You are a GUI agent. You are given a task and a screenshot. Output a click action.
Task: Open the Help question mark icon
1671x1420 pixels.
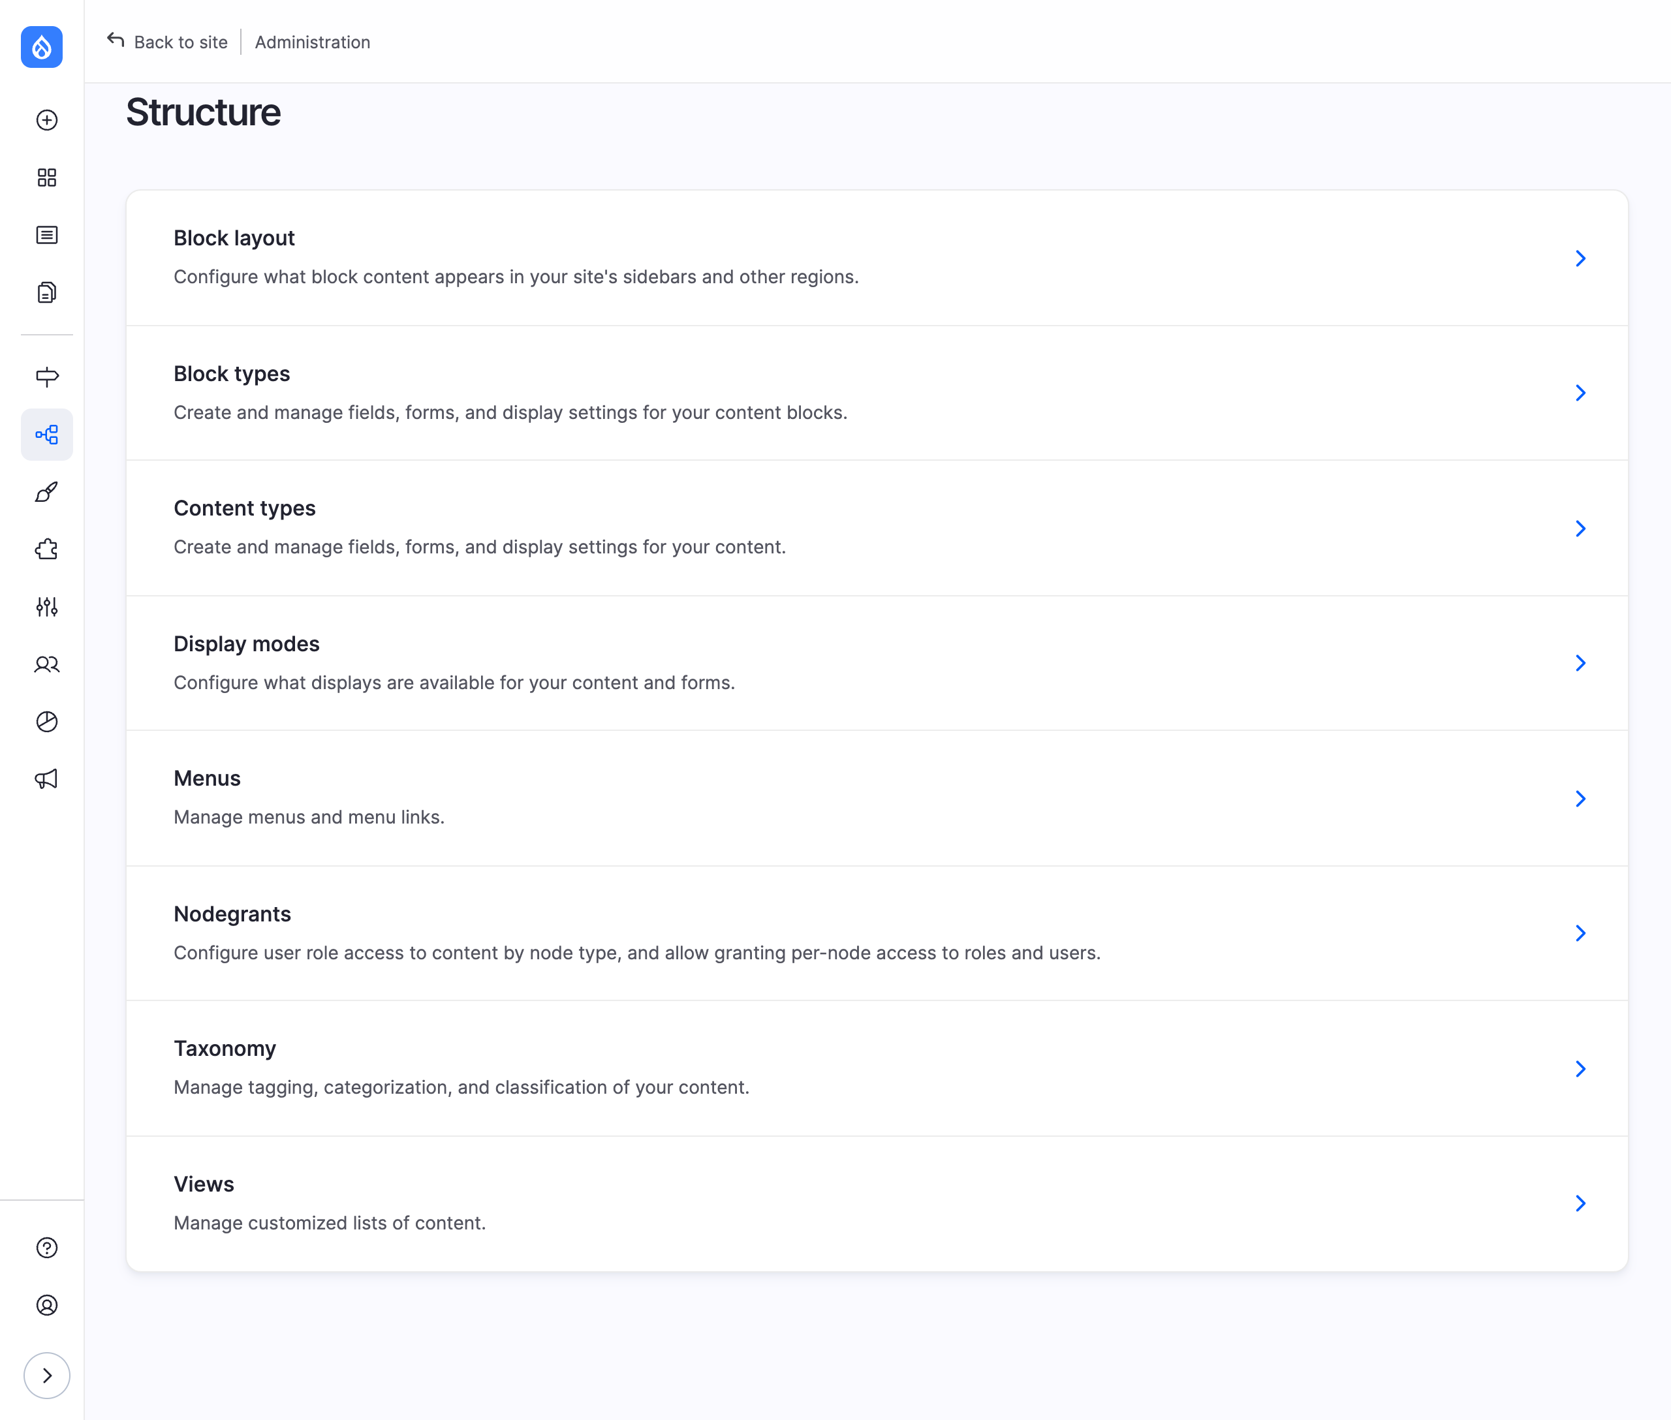[47, 1248]
